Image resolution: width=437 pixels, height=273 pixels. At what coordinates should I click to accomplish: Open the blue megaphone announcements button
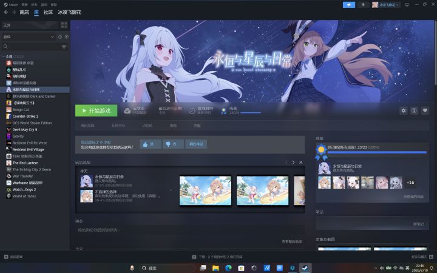(x=348, y=5)
